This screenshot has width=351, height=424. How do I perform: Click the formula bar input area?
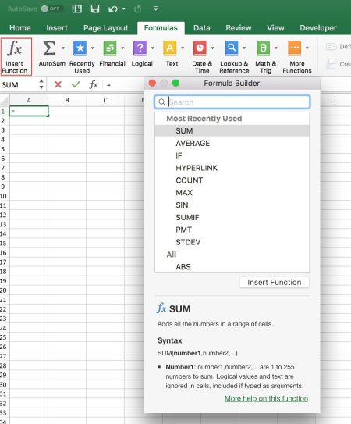point(124,84)
